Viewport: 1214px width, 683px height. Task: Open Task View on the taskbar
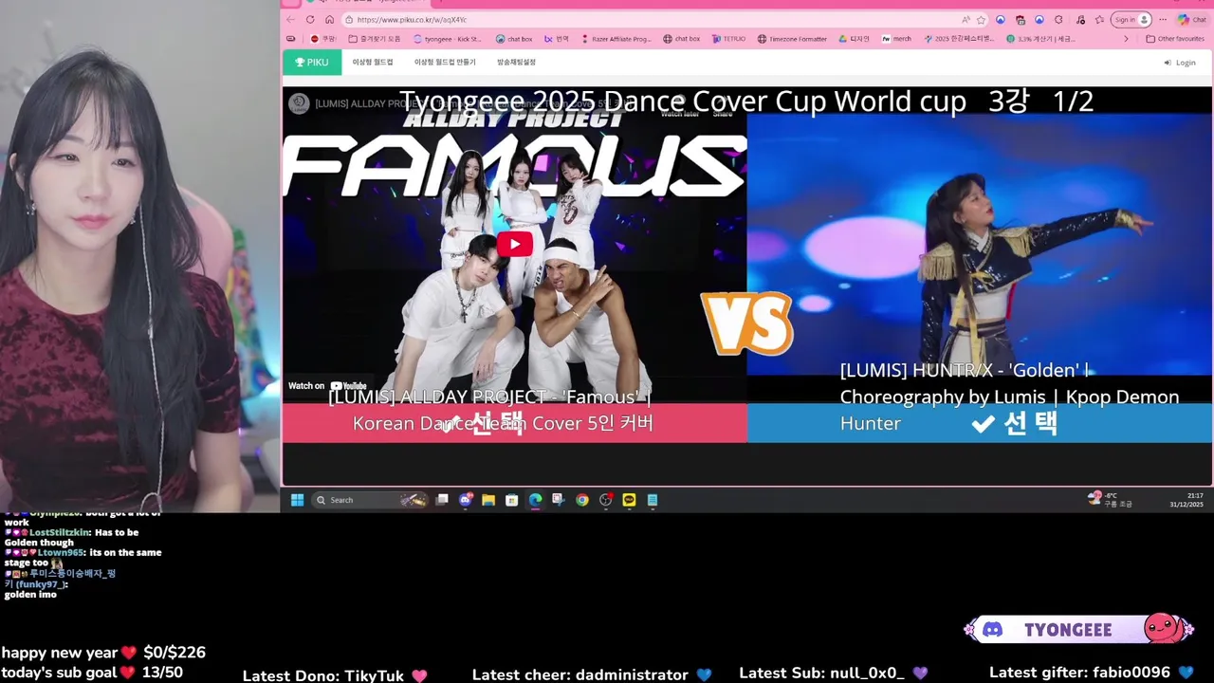pyautogui.click(x=442, y=500)
